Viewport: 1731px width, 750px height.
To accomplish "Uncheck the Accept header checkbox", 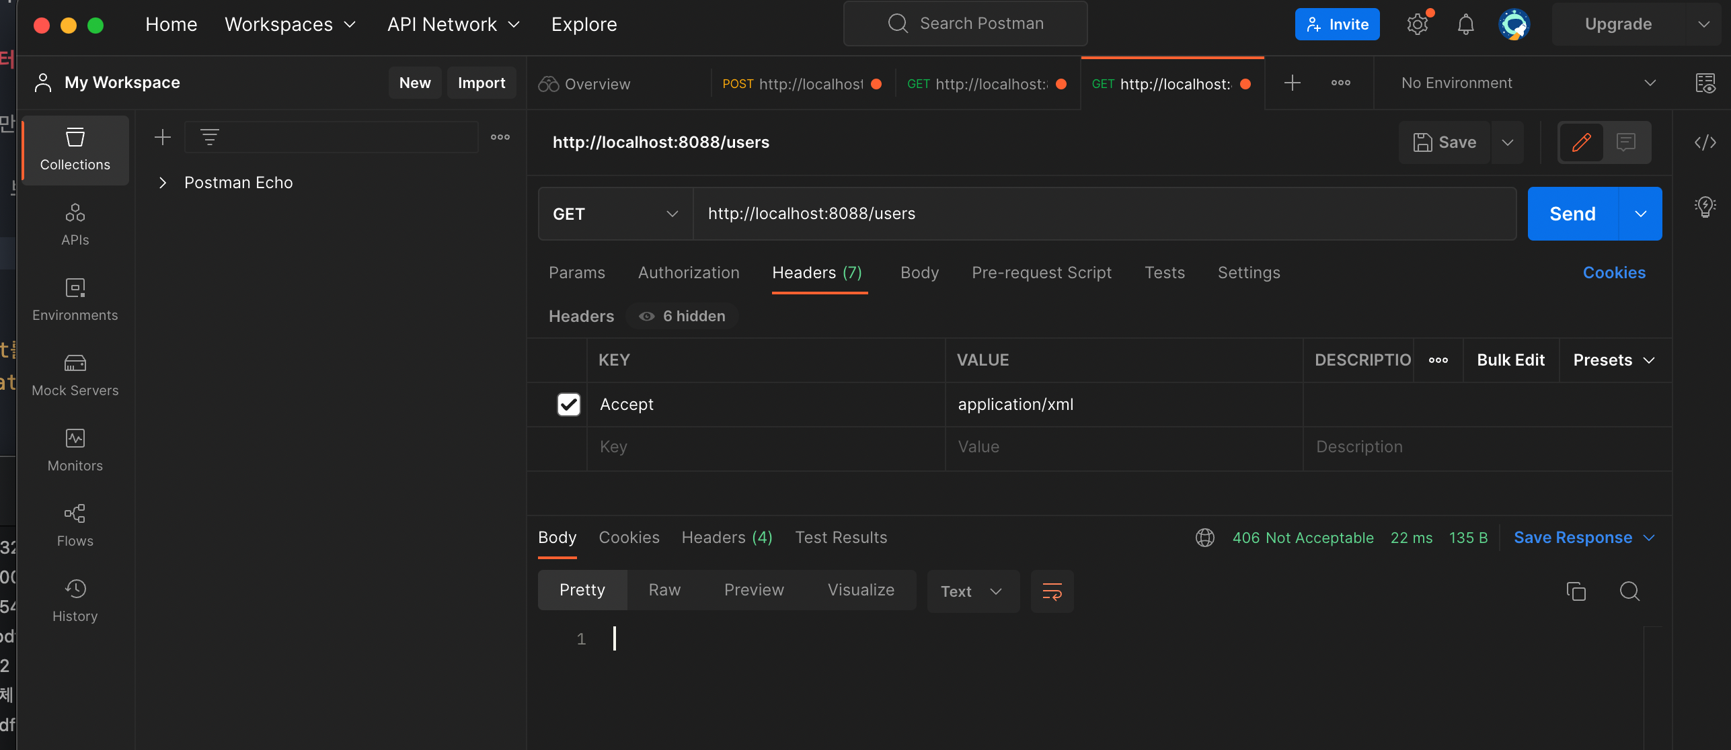I will click(x=568, y=404).
